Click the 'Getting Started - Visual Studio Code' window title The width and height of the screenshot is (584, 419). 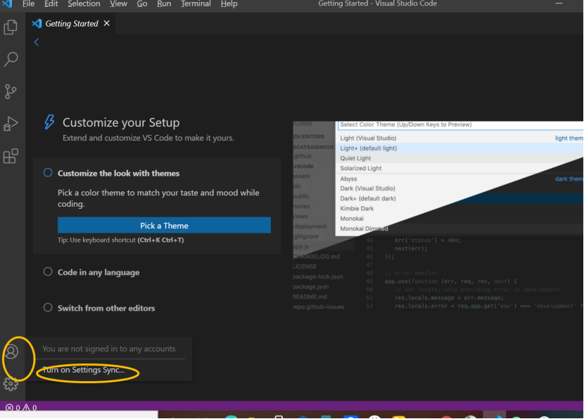click(377, 4)
